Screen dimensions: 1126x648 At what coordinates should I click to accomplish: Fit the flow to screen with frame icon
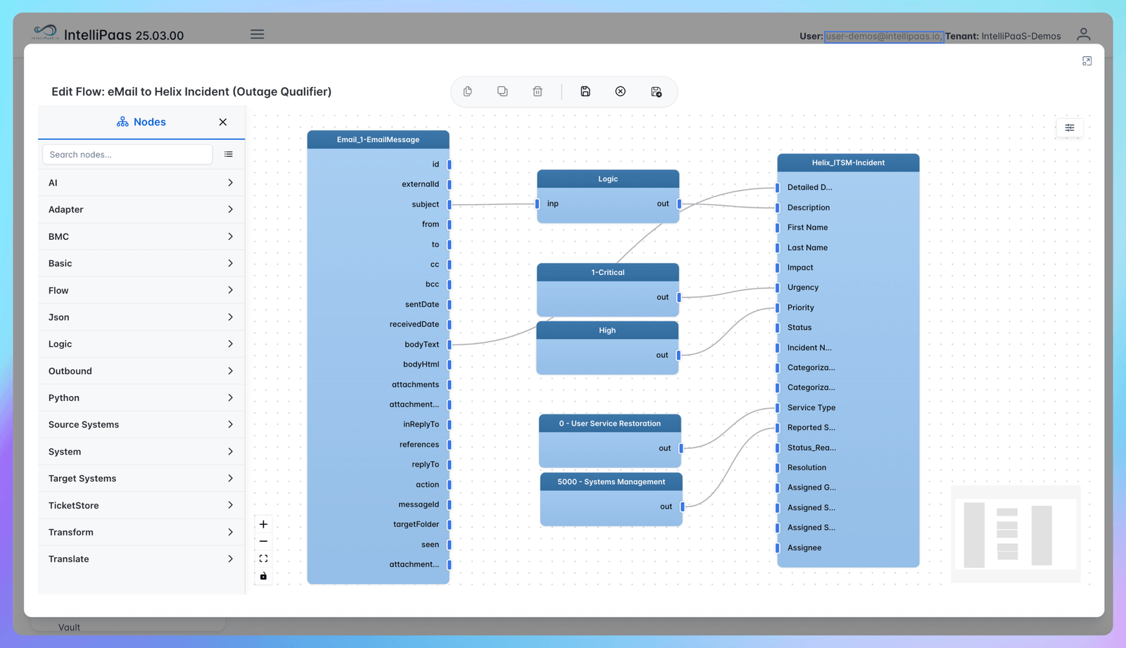click(263, 558)
